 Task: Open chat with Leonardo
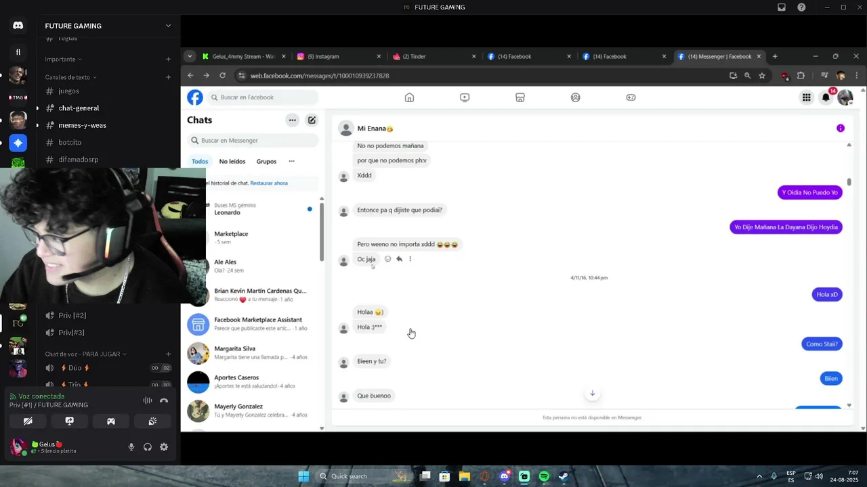coord(253,209)
